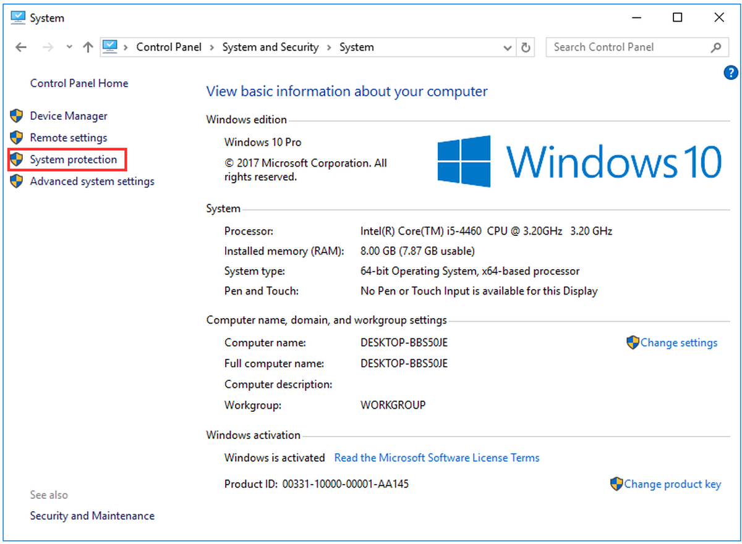
Task: Go back using the left arrow button
Action: coord(21,48)
